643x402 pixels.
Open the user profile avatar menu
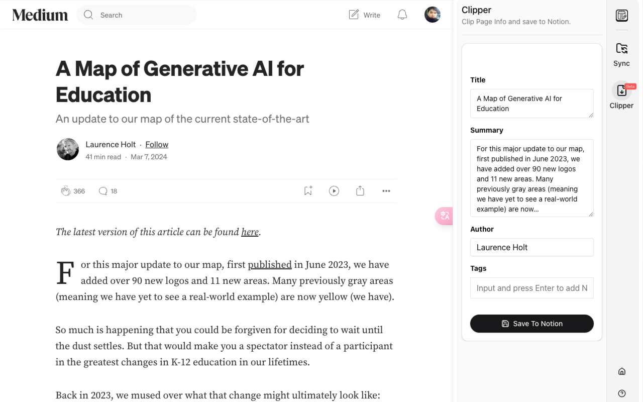click(433, 15)
